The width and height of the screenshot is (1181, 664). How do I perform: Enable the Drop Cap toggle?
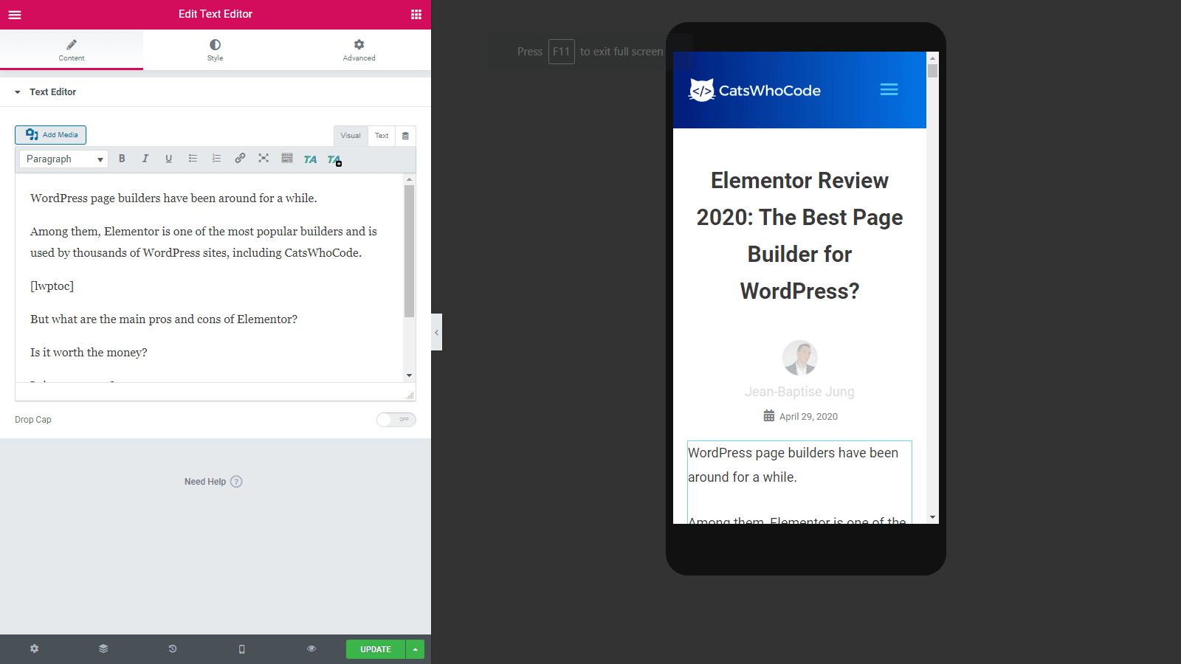tap(396, 420)
